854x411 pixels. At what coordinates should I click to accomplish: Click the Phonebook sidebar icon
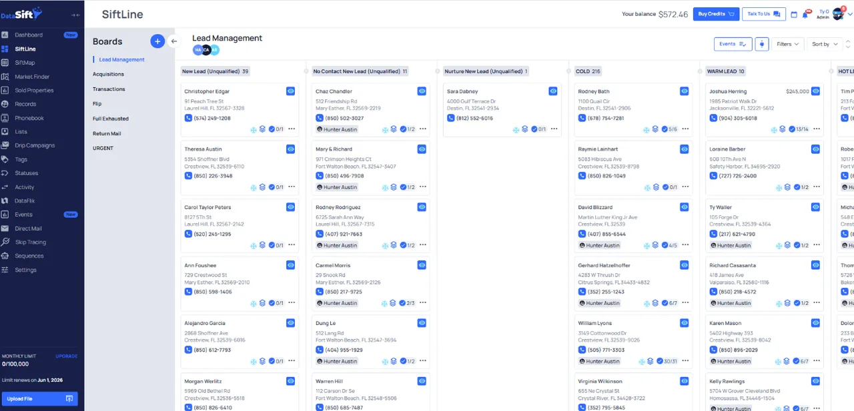pos(5,118)
